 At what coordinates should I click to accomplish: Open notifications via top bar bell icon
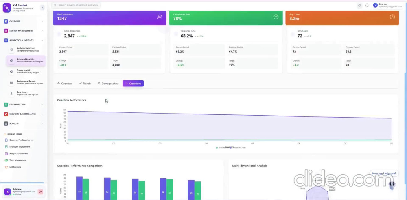(x=367, y=5)
